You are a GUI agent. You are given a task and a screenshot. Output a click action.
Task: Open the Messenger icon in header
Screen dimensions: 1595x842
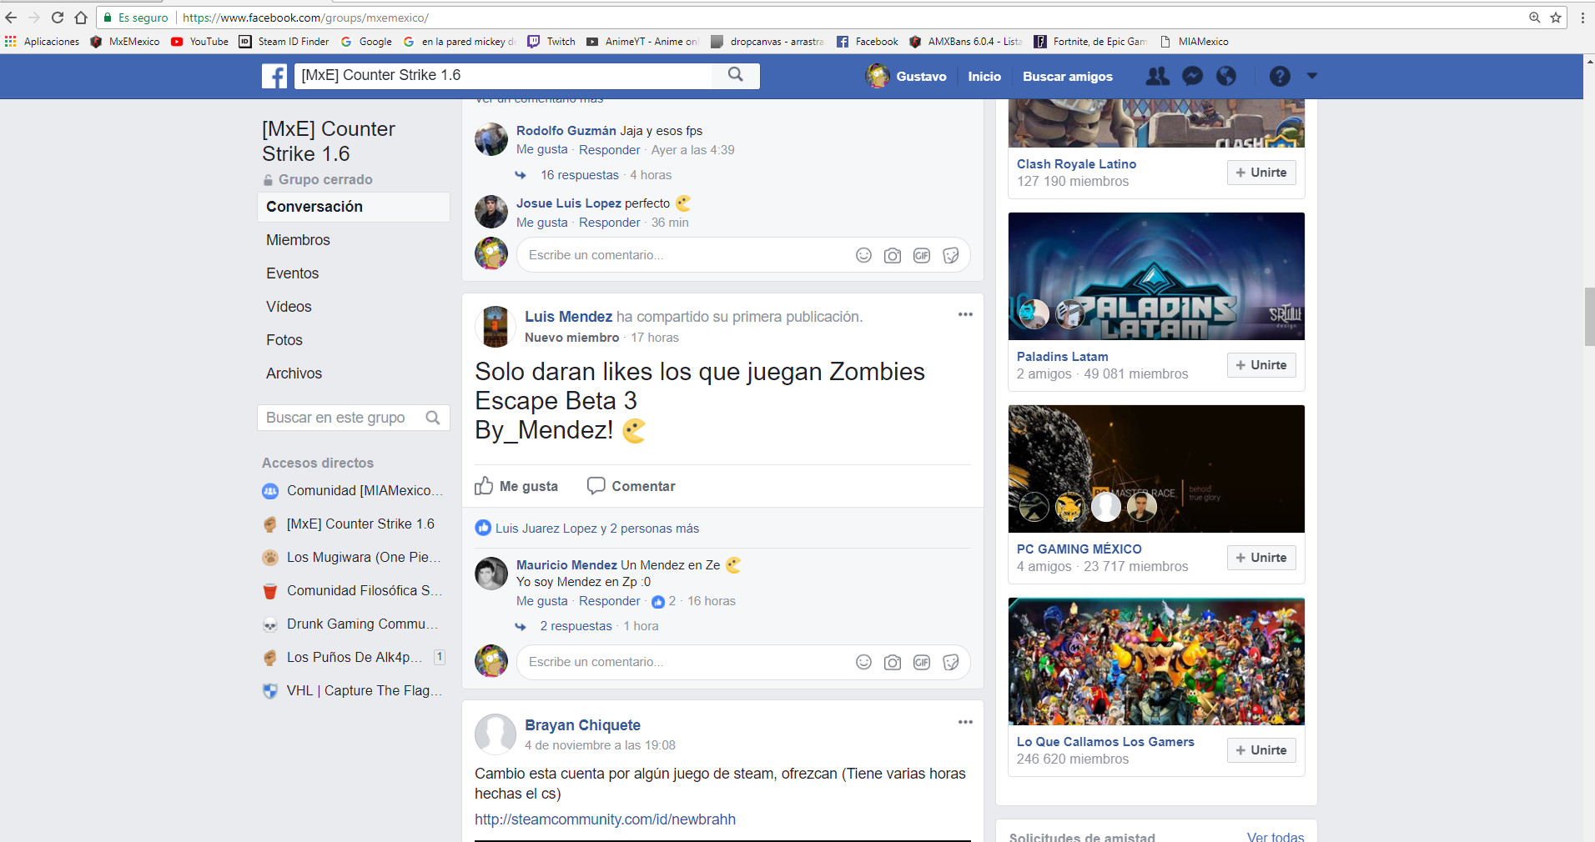click(1193, 76)
